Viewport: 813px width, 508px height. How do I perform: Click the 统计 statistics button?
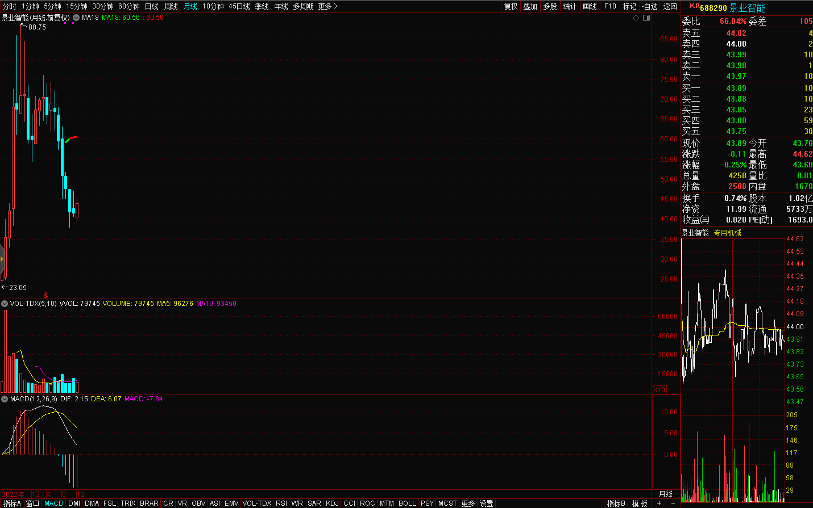click(x=570, y=6)
